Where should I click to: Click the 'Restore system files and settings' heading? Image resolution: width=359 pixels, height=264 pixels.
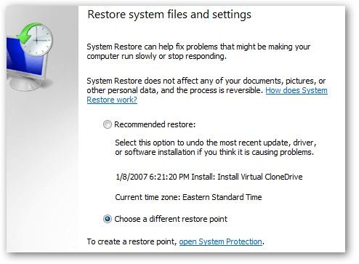pyautogui.click(x=169, y=15)
